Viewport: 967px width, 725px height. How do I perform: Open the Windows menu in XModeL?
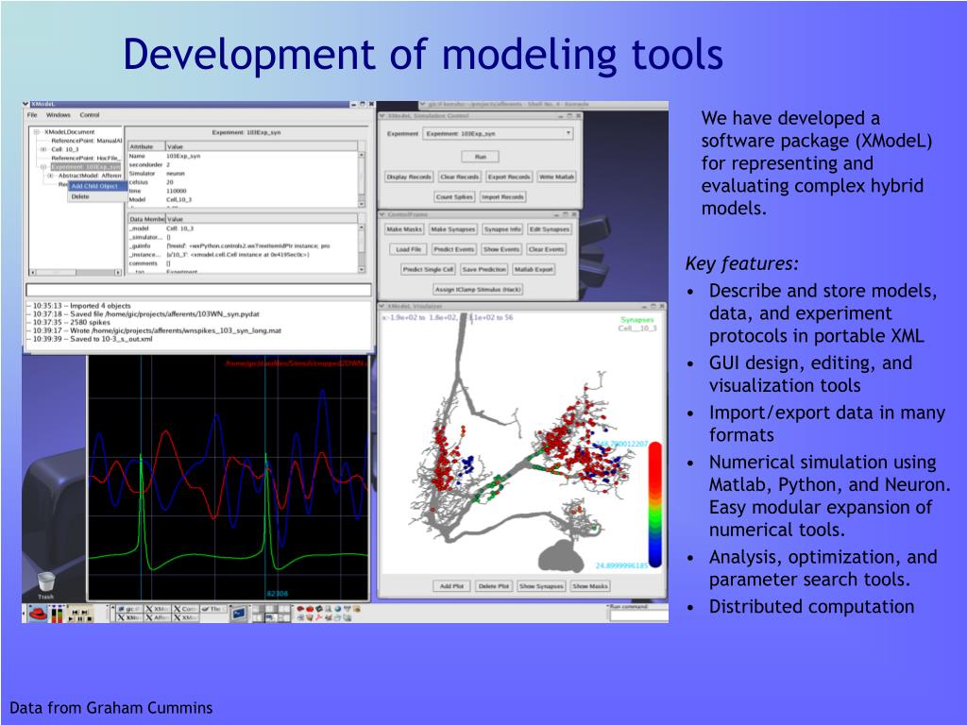pyautogui.click(x=58, y=114)
